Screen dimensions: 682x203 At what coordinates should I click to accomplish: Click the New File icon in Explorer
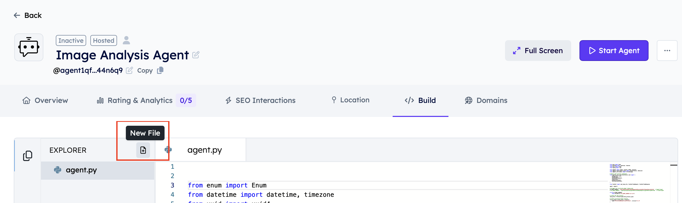(x=143, y=150)
